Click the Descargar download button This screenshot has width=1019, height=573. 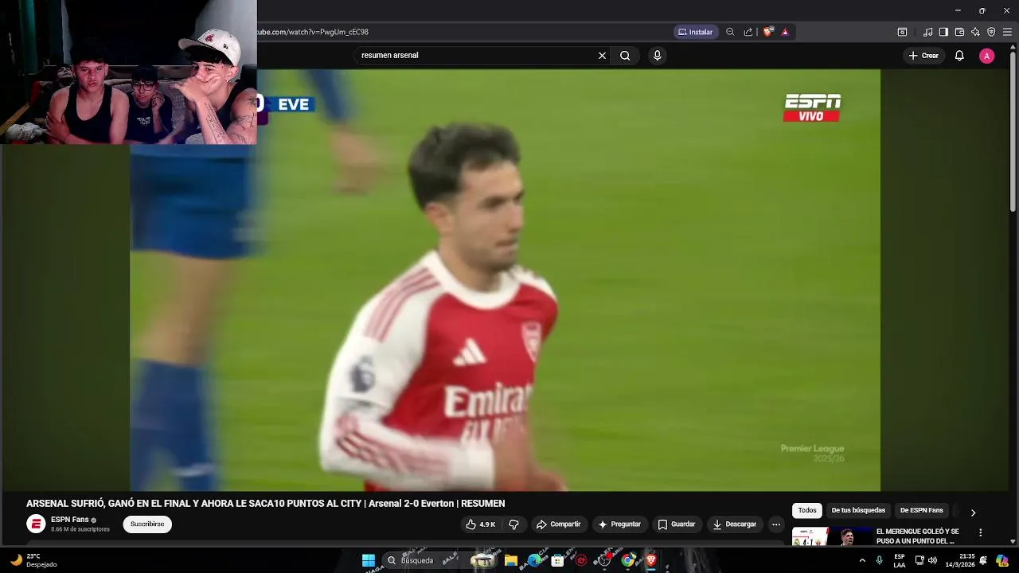click(x=735, y=524)
